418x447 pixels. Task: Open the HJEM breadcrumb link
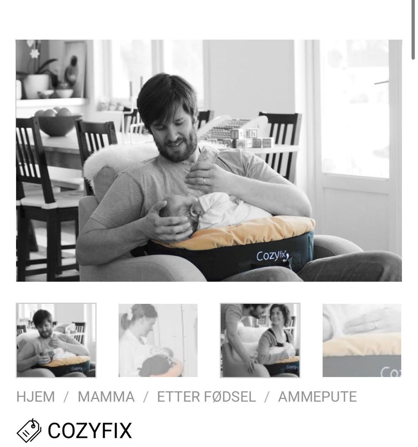36,397
